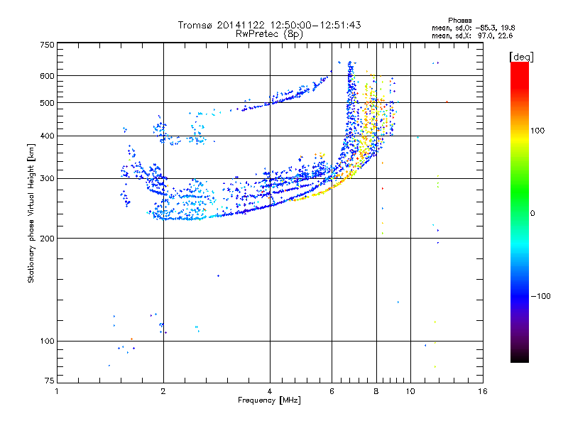Click the 100 tick label on the height axis

coord(47,341)
